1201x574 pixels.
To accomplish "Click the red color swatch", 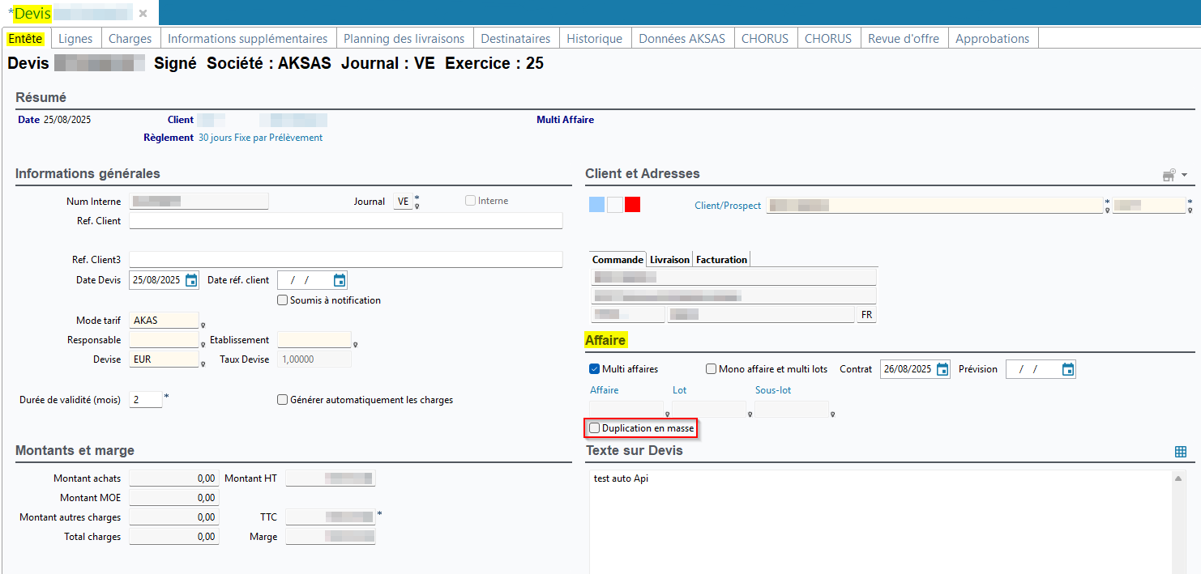I will 632,205.
